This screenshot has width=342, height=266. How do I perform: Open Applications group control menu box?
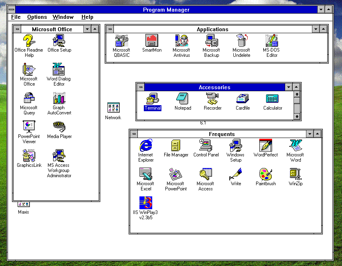110,29
